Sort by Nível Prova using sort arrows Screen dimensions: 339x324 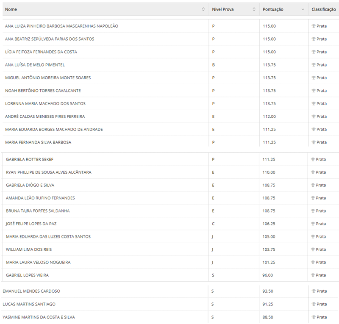point(254,9)
